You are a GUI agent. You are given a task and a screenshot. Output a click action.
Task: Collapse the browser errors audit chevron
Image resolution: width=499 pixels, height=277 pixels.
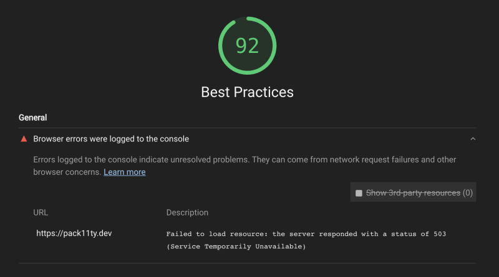point(473,139)
